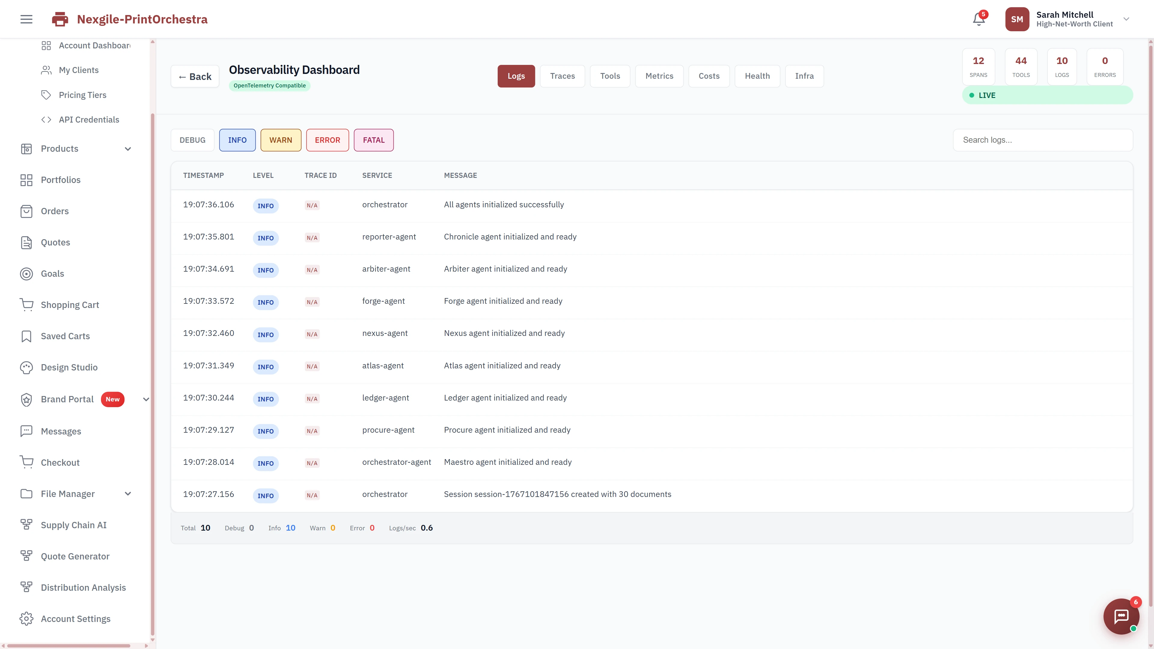Open the chat assistant bubble
The image size is (1154, 649).
pos(1121,616)
